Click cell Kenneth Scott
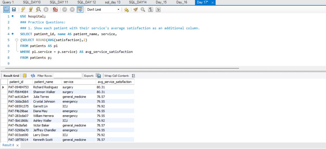326x149 pixels. (47, 140)
